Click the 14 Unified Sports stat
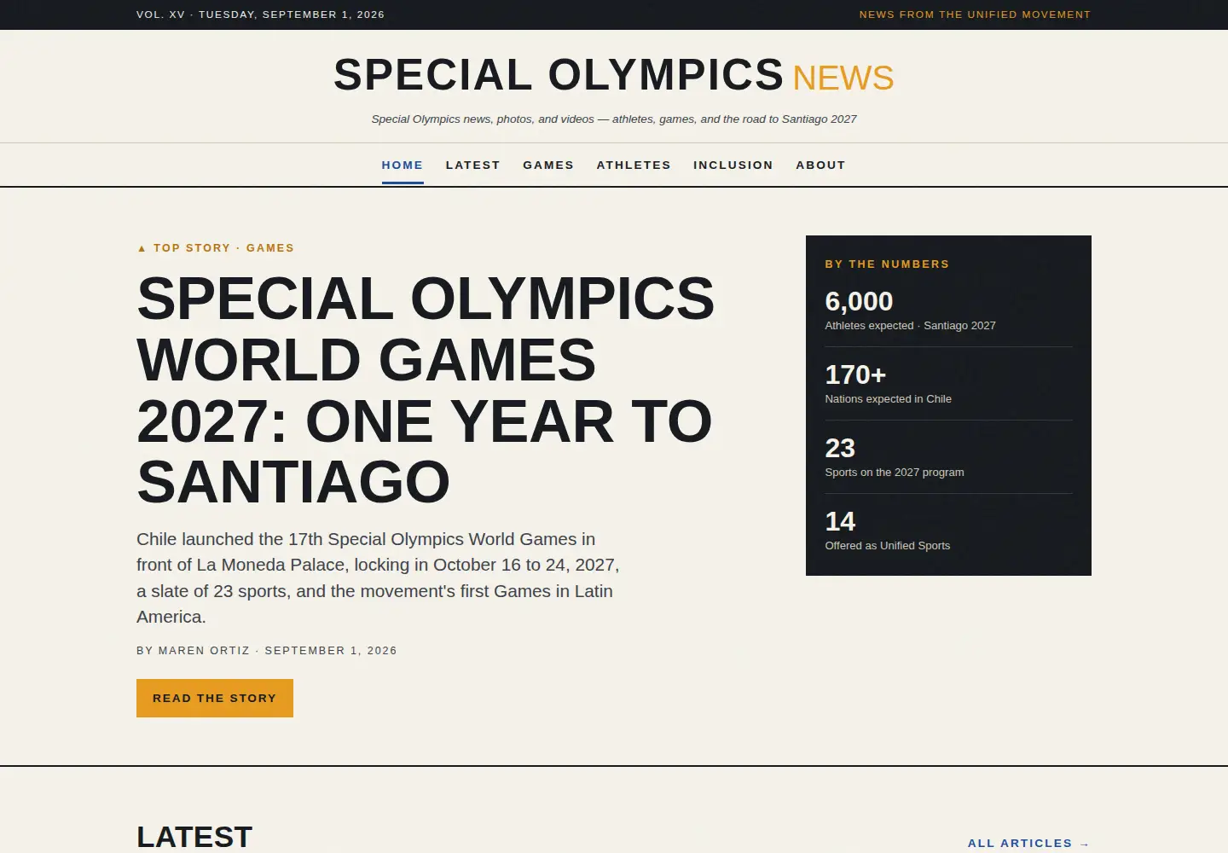Viewport: 1228px width, 853px height. tap(948, 531)
